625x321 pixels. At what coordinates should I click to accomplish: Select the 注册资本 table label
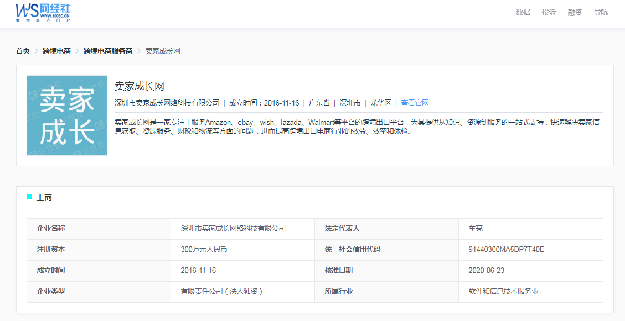click(x=51, y=249)
